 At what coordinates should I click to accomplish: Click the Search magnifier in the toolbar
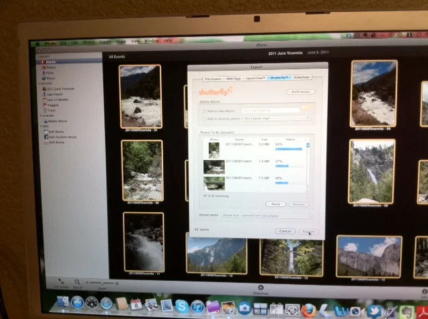[78, 282]
